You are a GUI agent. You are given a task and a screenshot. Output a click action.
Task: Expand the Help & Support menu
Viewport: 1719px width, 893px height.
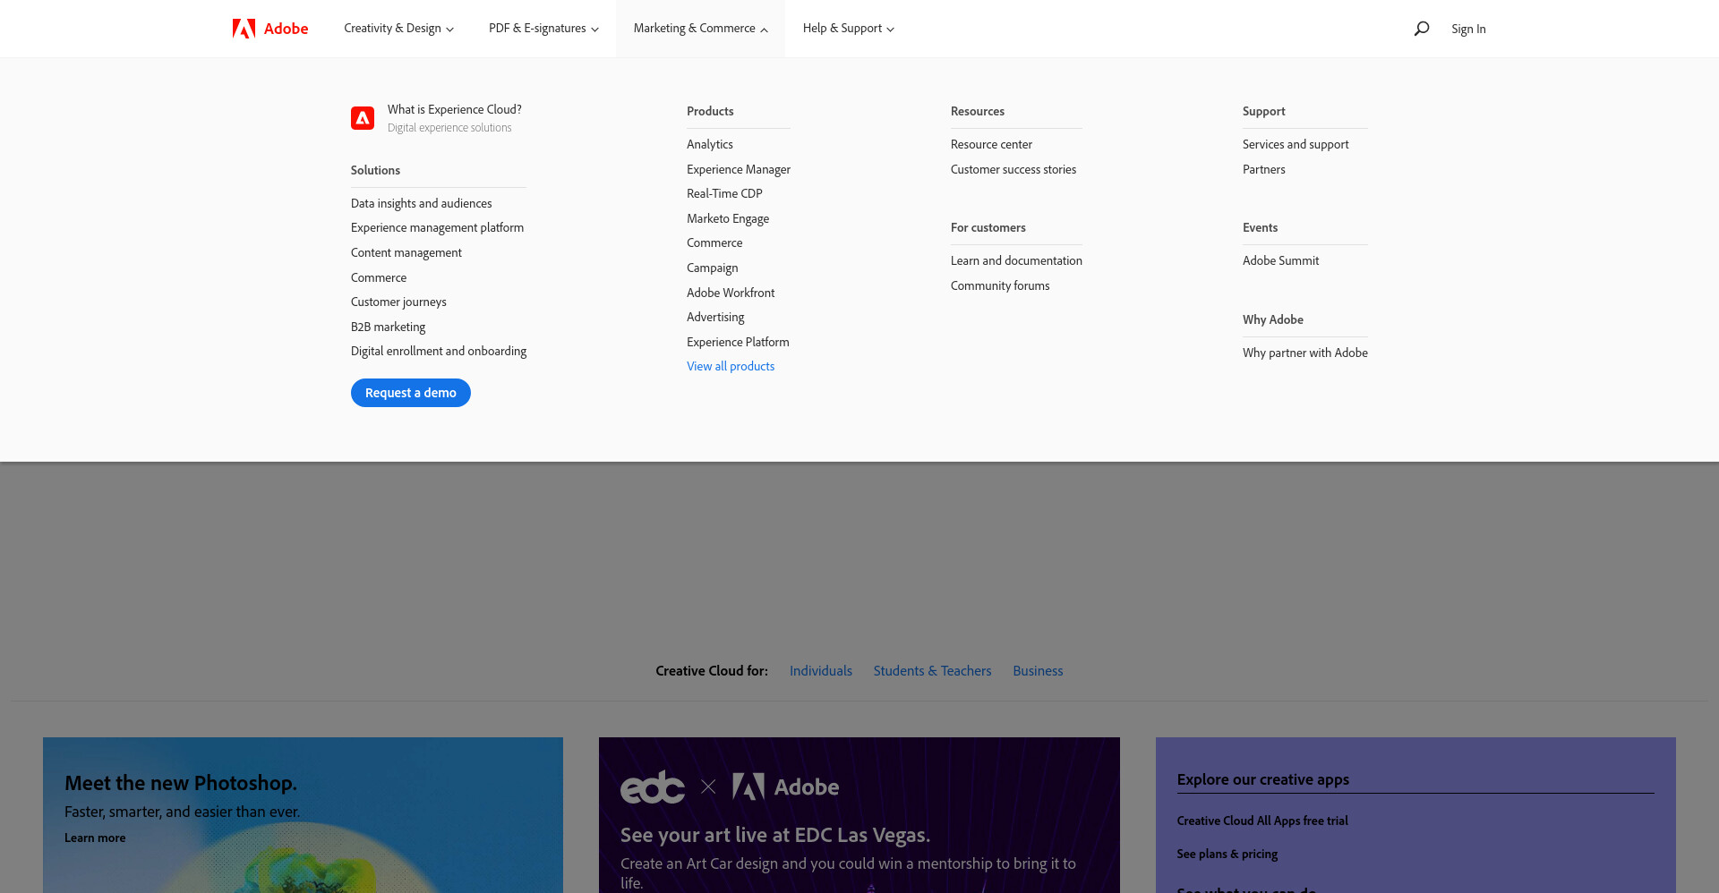848,29
